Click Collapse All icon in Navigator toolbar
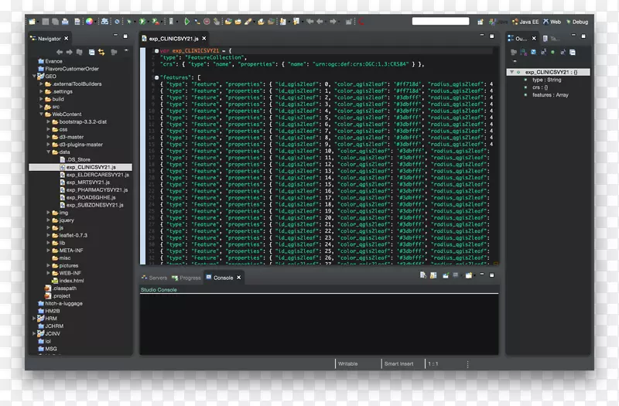Screen dimensions: 619x406 coord(91,52)
